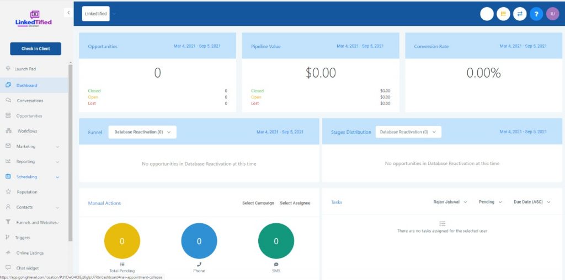Viewport: 565px width, 280px height.
Task: Click the Check In Client button
Action: tap(36, 48)
